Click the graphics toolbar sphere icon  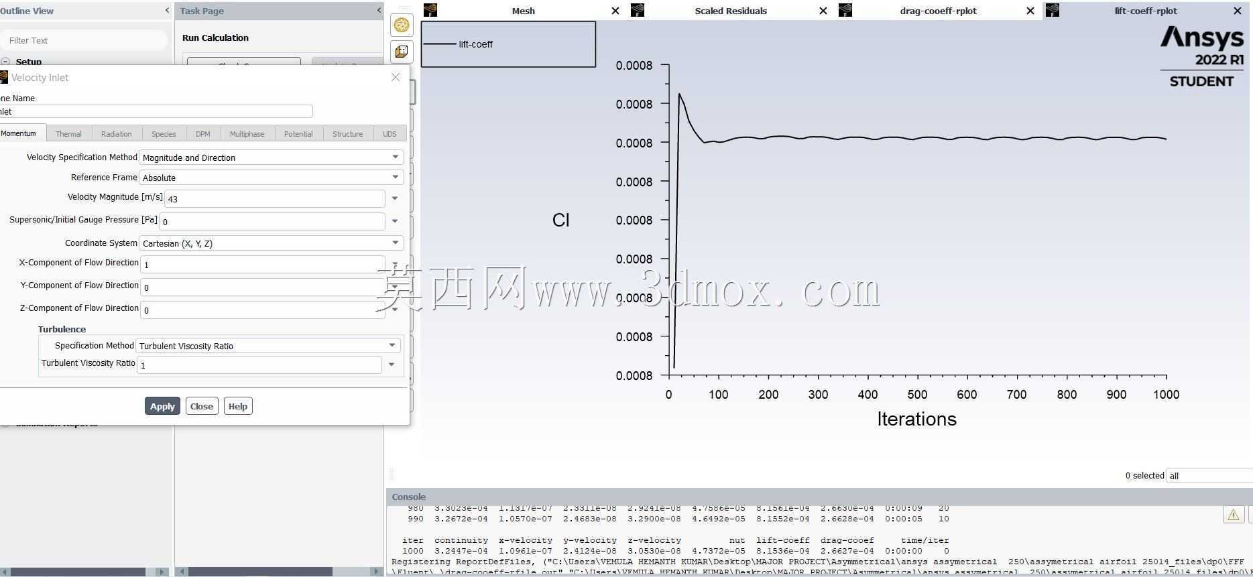(x=402, y=25)
